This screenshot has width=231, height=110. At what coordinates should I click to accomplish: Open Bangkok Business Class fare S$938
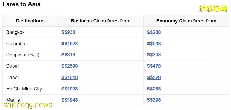(x=68, y=32)
